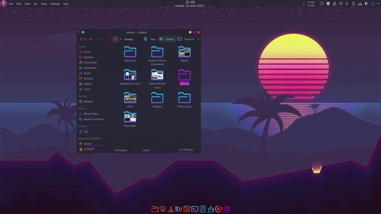The image size is (381, 214).
Task: Click the 8.2 GiB free space indicator
Action: click(x=186, y=150)
